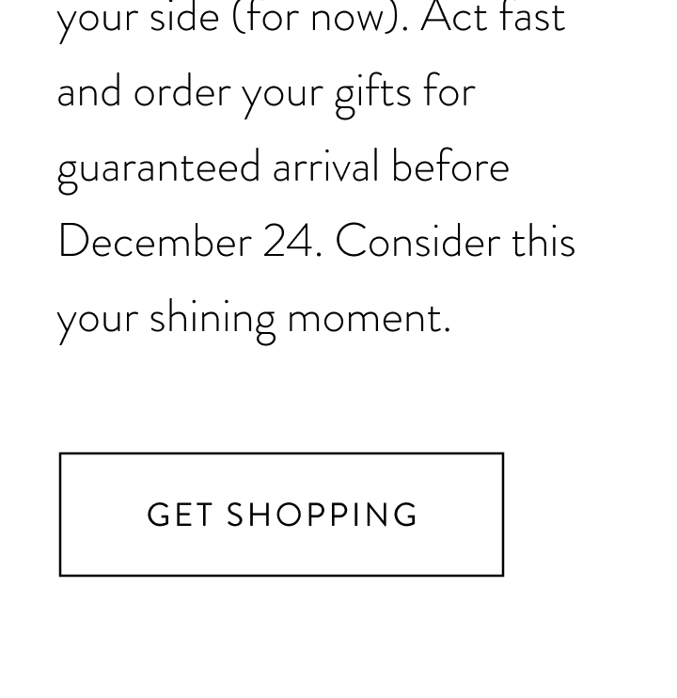
Task: Click the word "before" in the text
Action: point(450,166)
